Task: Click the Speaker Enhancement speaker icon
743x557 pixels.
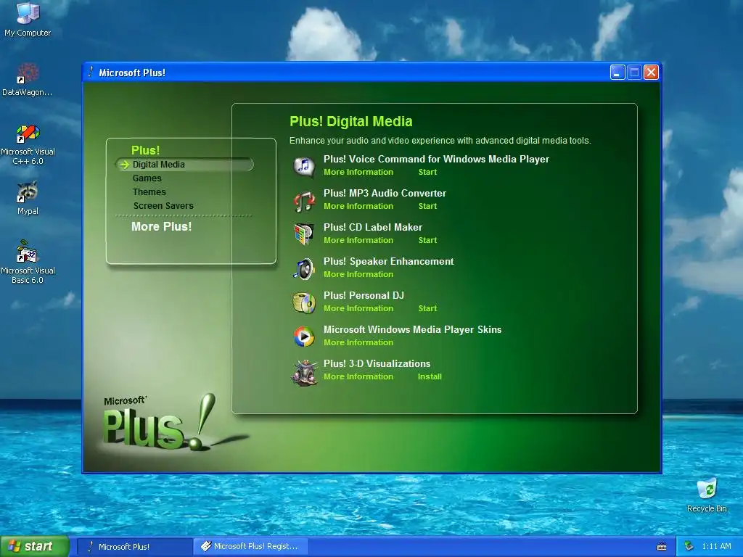Action: pos(304,268)
